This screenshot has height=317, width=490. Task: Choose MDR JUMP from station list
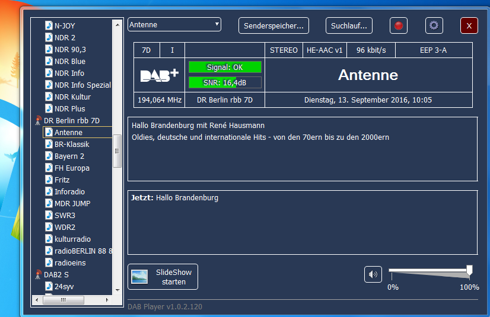point(72,204)
